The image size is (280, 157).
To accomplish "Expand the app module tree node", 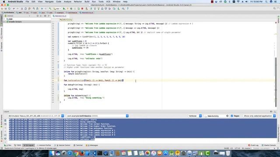I will click(4, 19).
